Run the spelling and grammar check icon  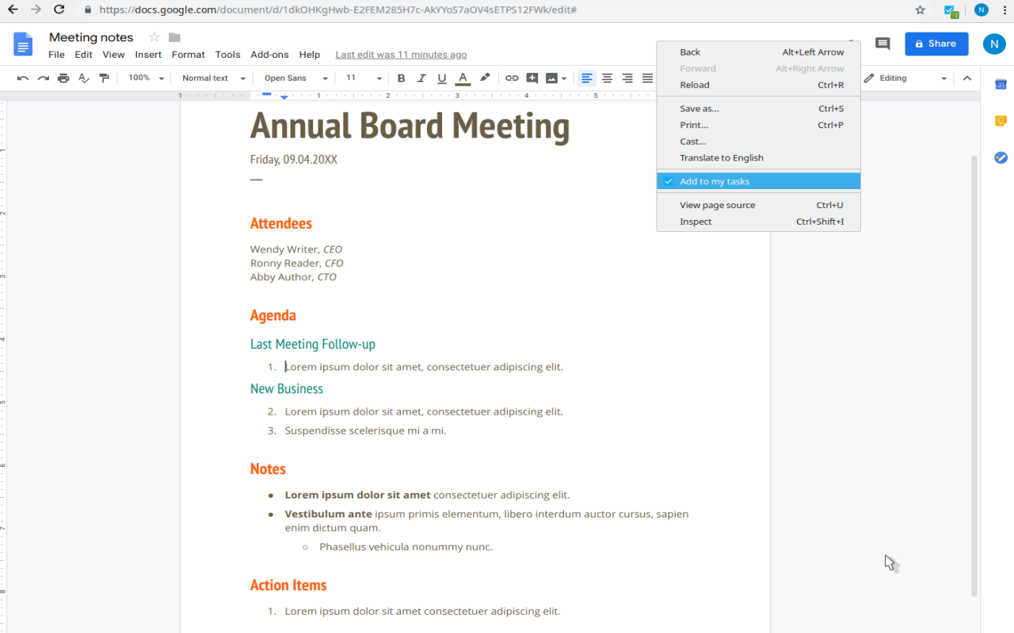(83, 78)
